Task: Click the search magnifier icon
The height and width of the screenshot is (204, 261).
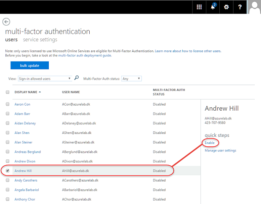Action: 77,78
